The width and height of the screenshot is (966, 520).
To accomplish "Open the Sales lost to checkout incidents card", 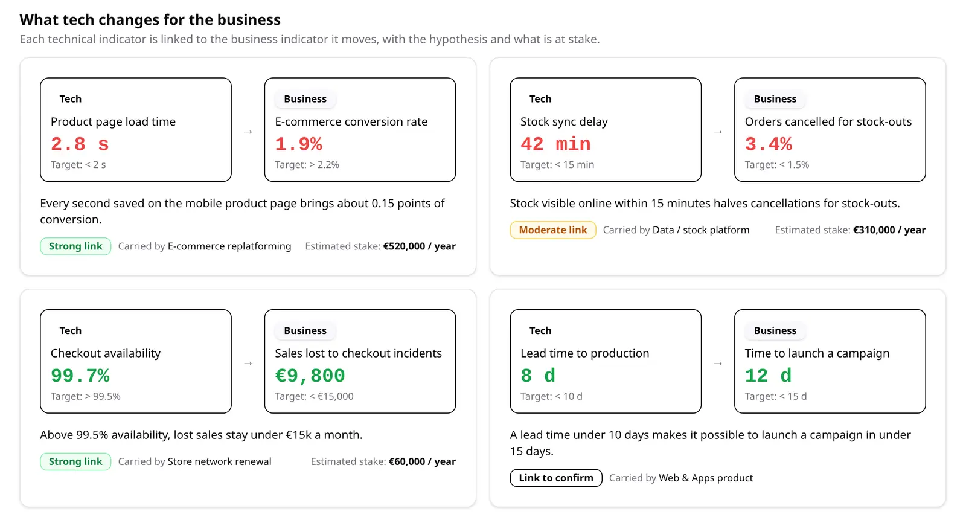I will click(360, 361).
